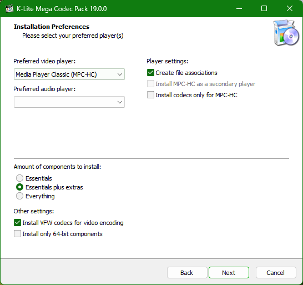Screen dimensions: 303x285
Task: Enable Install codecs only for MPC-HC
Action: [x=150, y=95]
